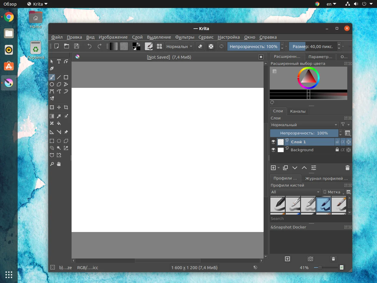Pick the Pan hand tool

coord(59,164)
